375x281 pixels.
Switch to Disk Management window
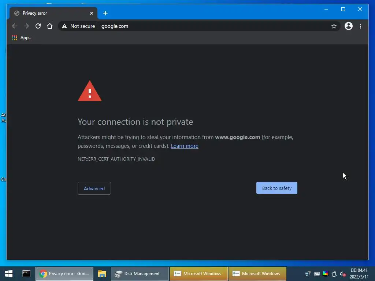tap(140, 274)
